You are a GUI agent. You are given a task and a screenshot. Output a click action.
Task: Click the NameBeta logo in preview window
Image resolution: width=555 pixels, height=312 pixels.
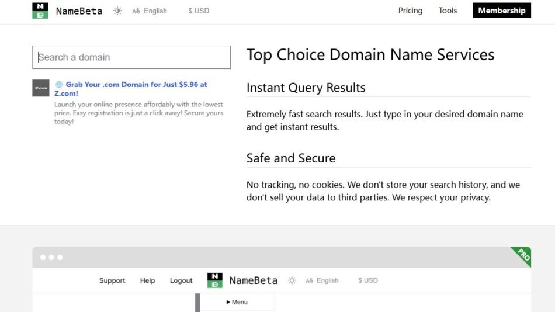pos(215,280)
